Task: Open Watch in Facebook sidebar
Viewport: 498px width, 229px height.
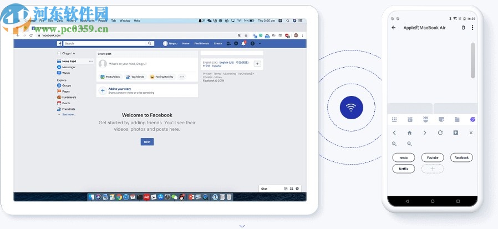Action: click(x=64, y=73)
